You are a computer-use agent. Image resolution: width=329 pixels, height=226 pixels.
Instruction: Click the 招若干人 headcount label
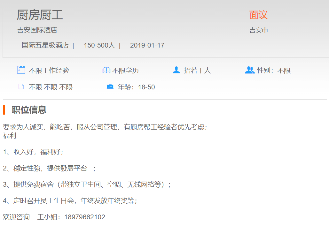[197, 71]
